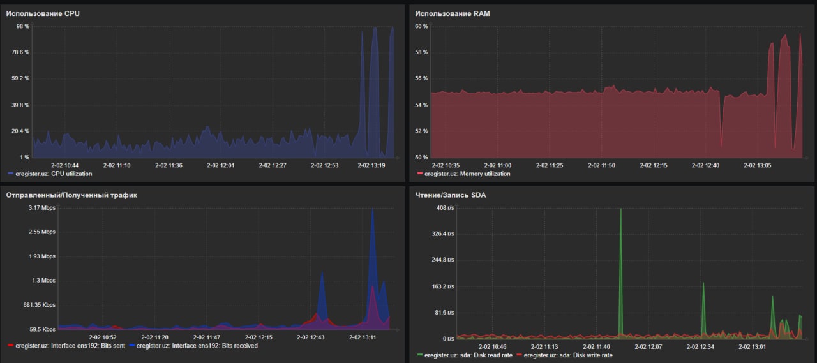Viewport: 817px width, 363px height.
Task: Toggle the sda Disk read rate series
Action: (468, 355)
